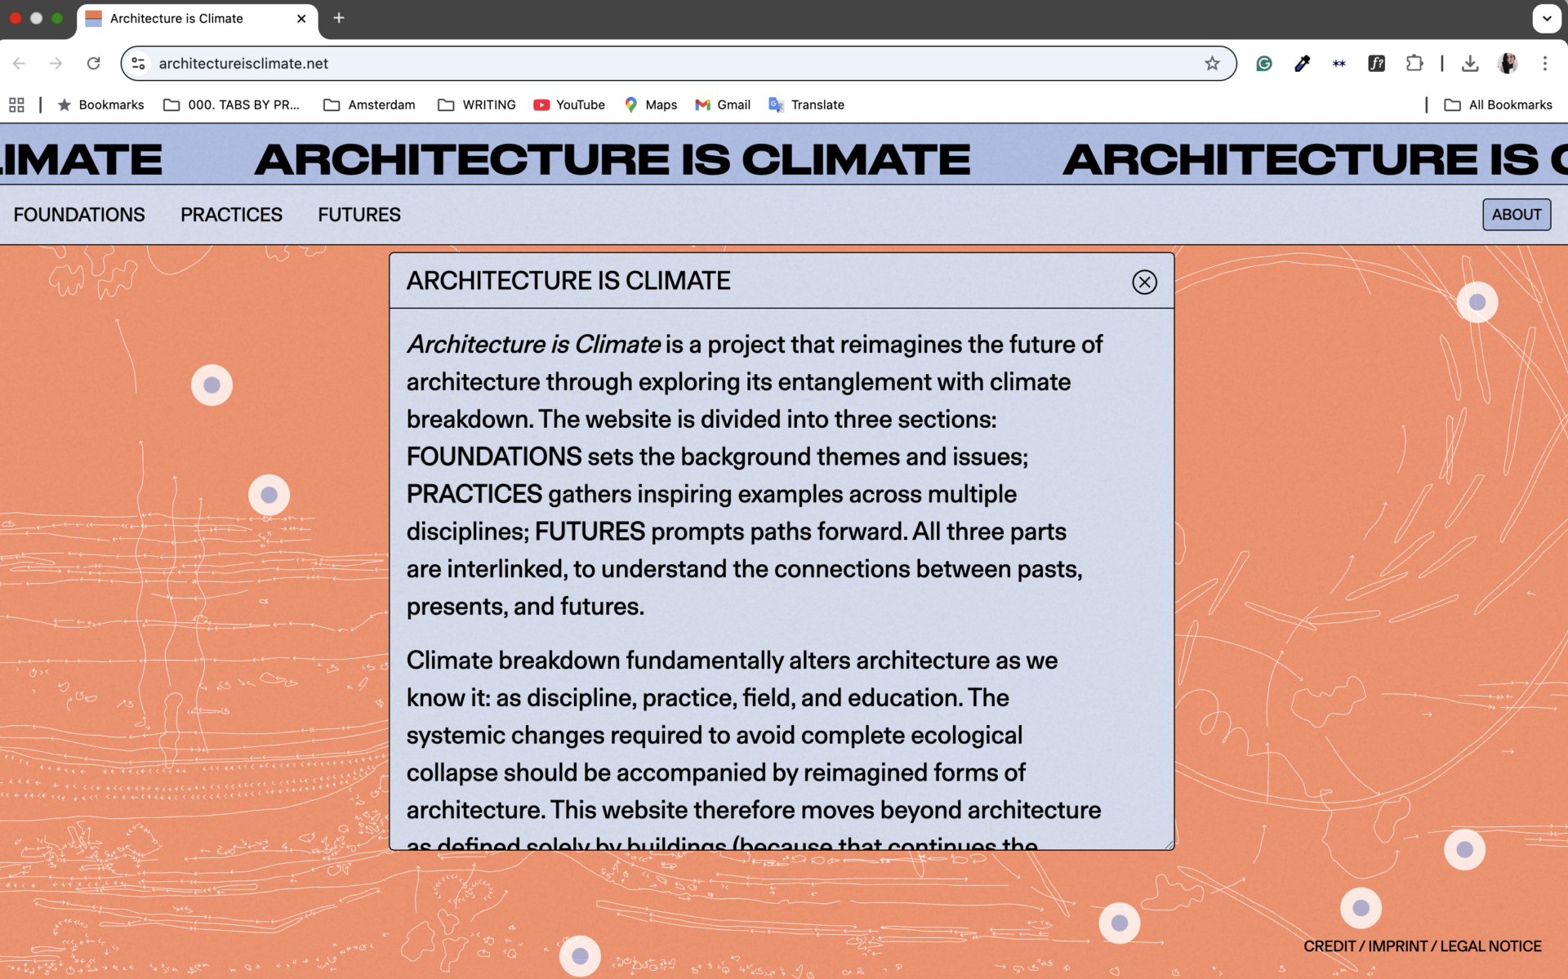Expand the tab search dropdown arrow

pyautogui.click(x=1546, y=18)
